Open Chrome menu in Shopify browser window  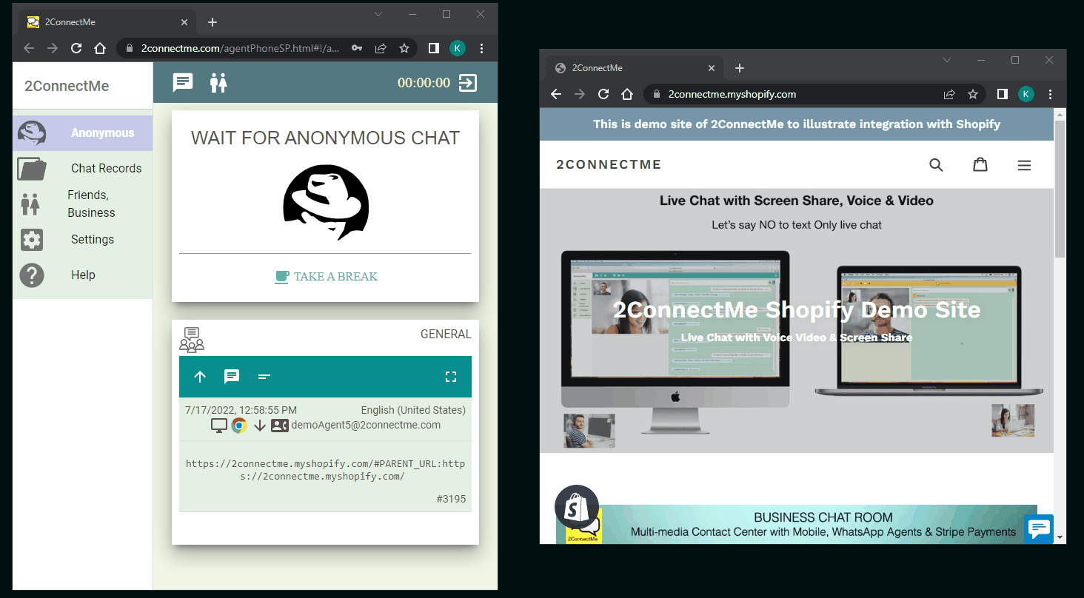[1050, 94]
